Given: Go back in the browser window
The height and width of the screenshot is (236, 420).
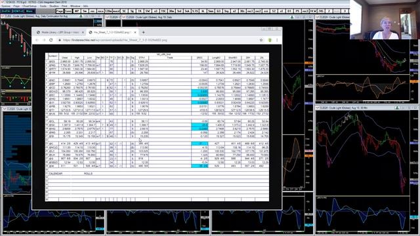Looking at the screenshot, I should [x=37, y=40].
